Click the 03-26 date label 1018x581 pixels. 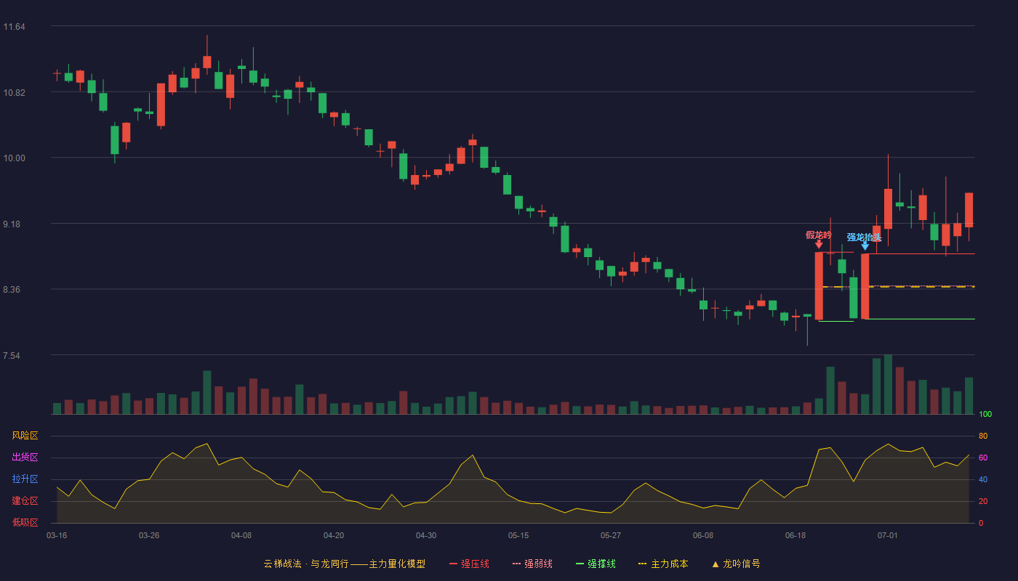click(149, 535)
